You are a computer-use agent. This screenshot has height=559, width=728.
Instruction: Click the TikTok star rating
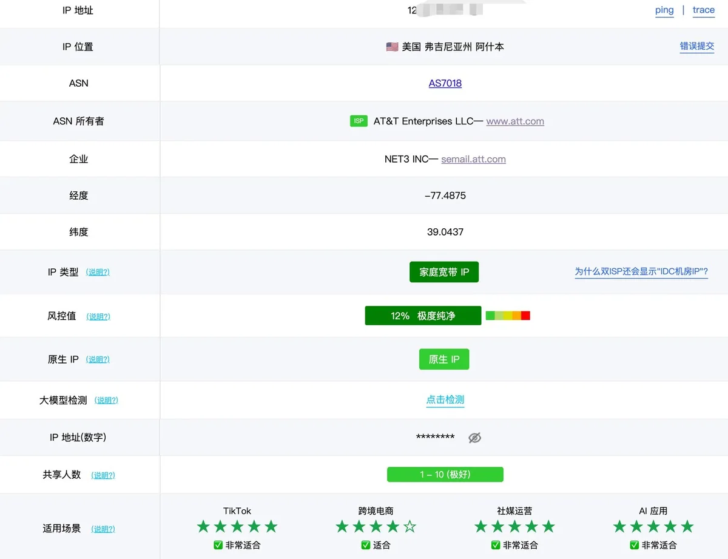click(237, 526)
